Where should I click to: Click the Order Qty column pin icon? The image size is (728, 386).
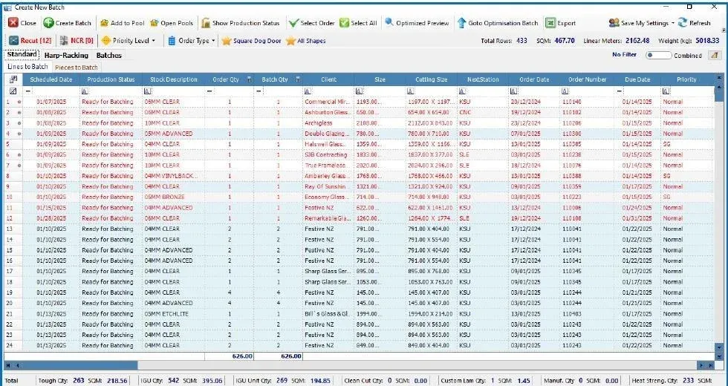249,79
